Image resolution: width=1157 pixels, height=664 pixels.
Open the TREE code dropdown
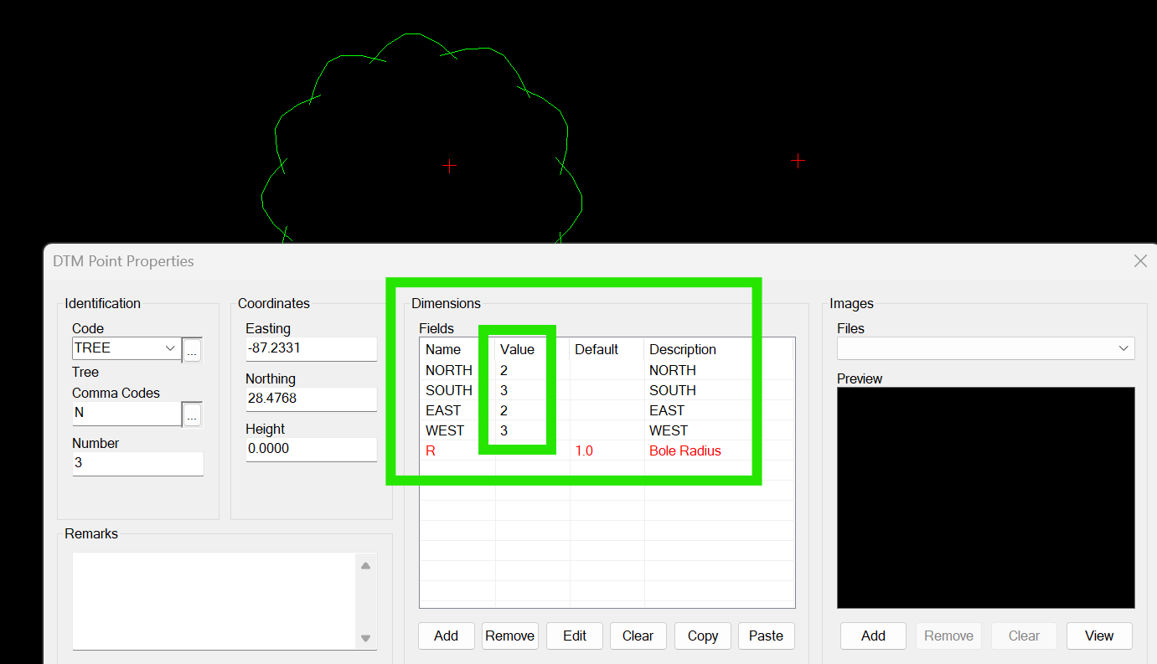pyautogui.click(x=170, y=348)
